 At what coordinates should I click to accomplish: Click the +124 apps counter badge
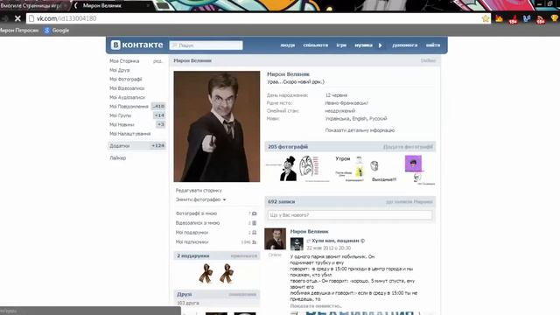point(157,146)
